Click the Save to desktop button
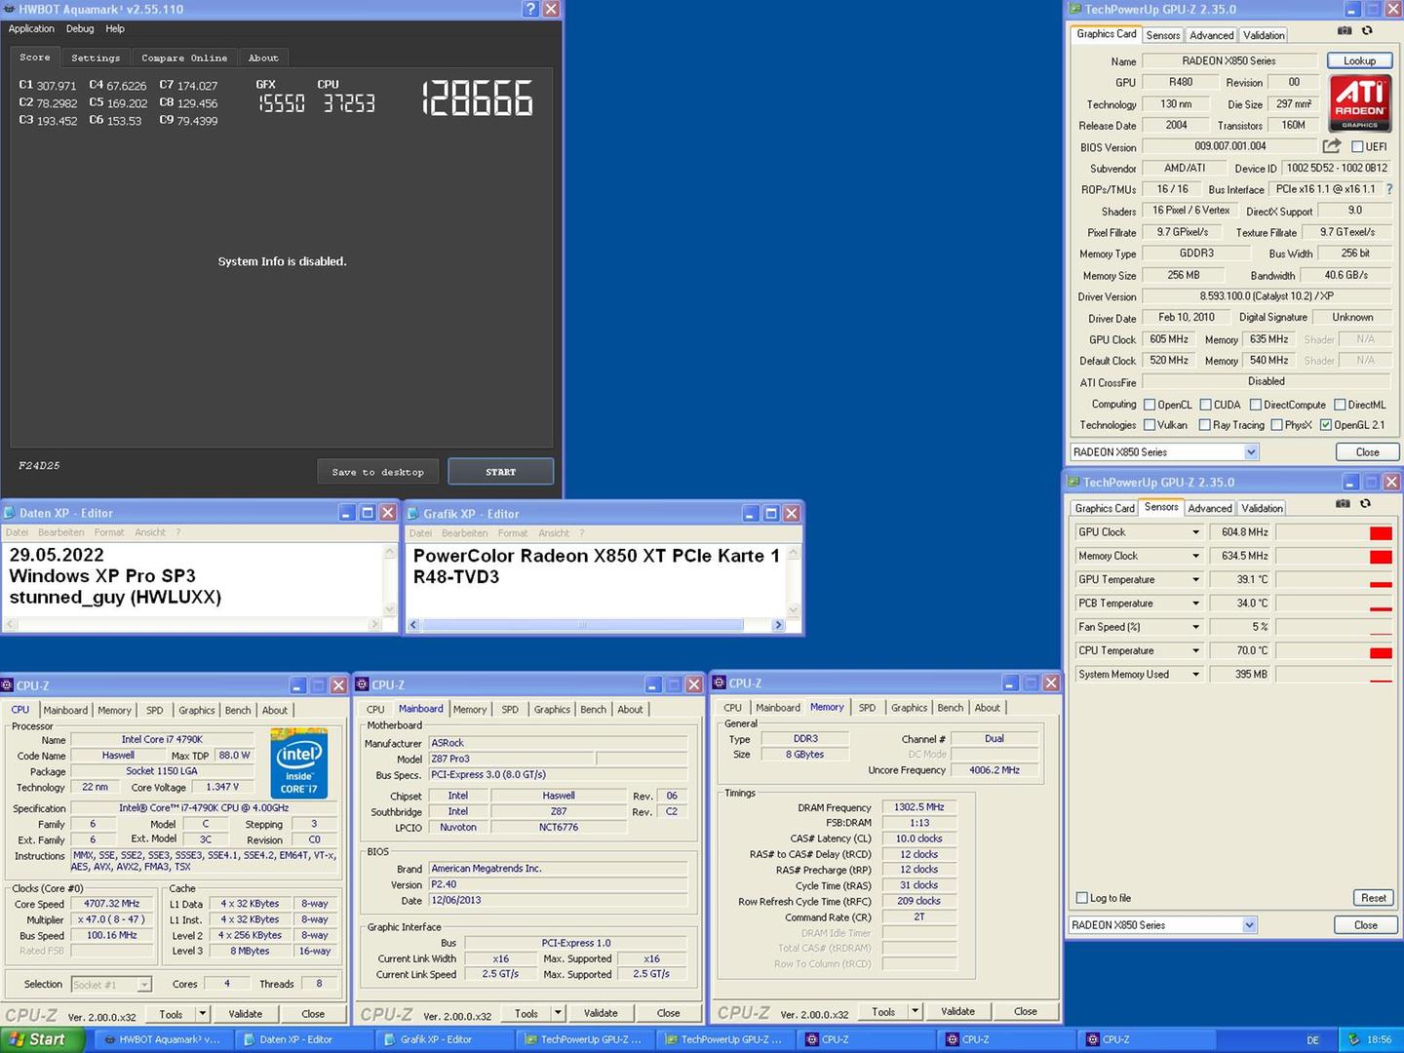 [378, 472]
